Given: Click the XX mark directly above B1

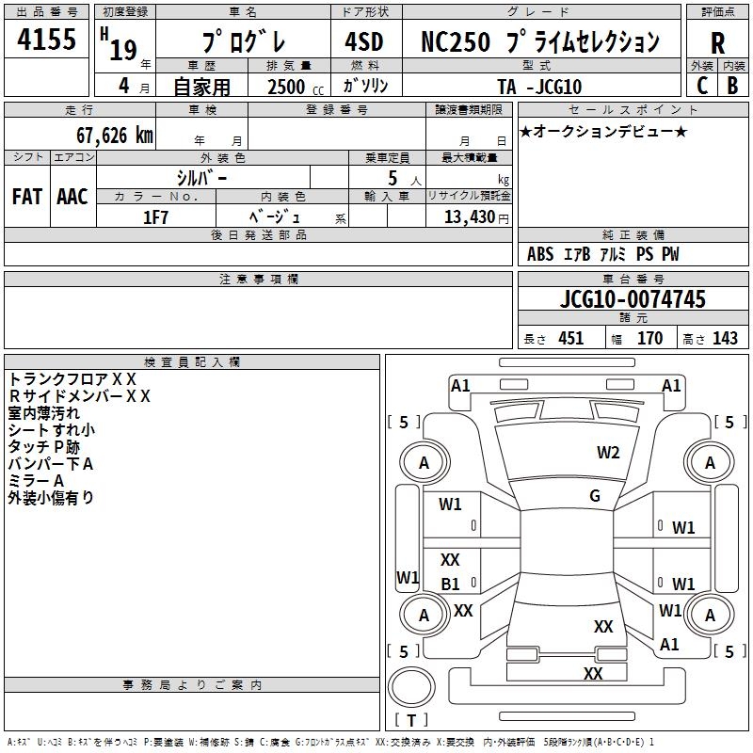Looking at the screenshot, I should [450, 559].
